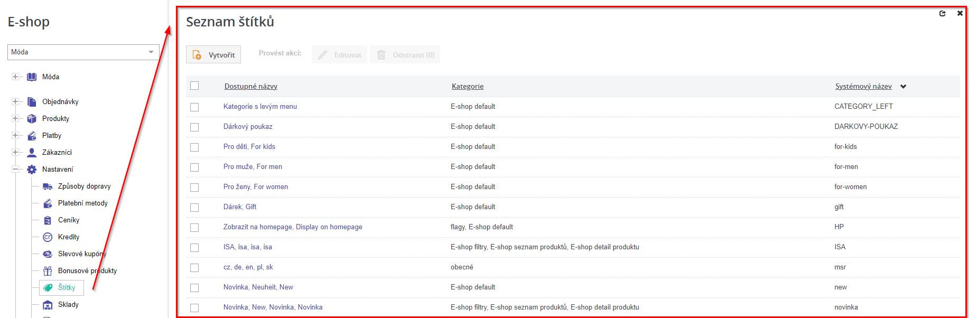
Task: Click the Sklady warehouse icon
Action: (48, 305)
